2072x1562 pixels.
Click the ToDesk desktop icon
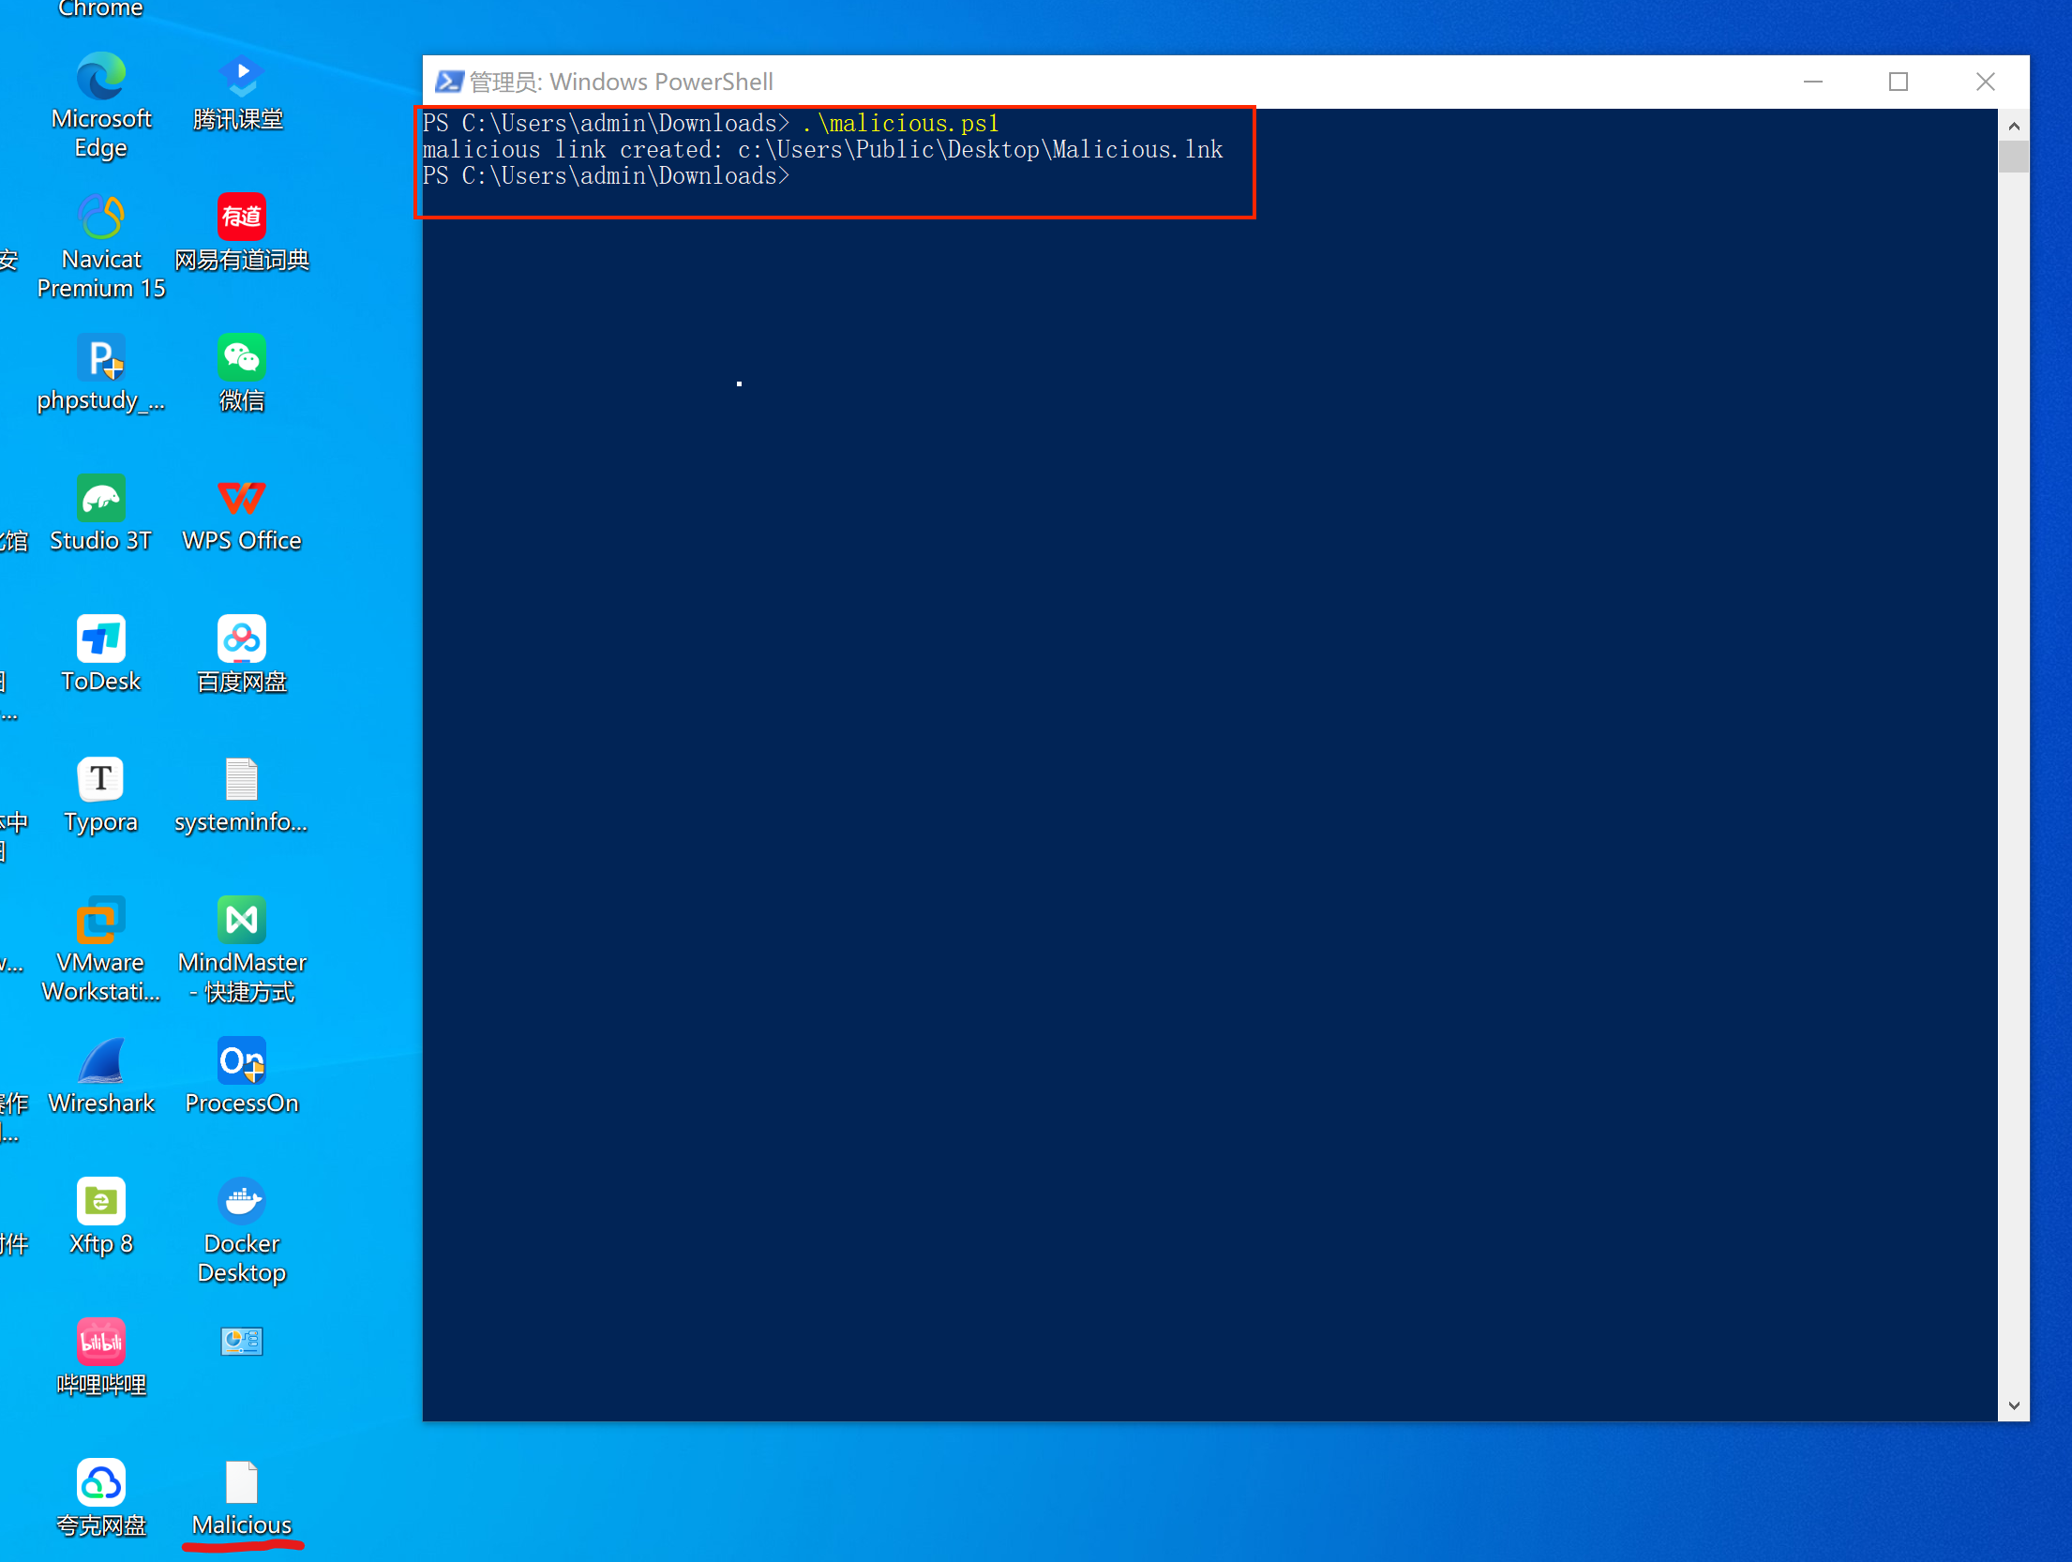(x=101, y=639)
